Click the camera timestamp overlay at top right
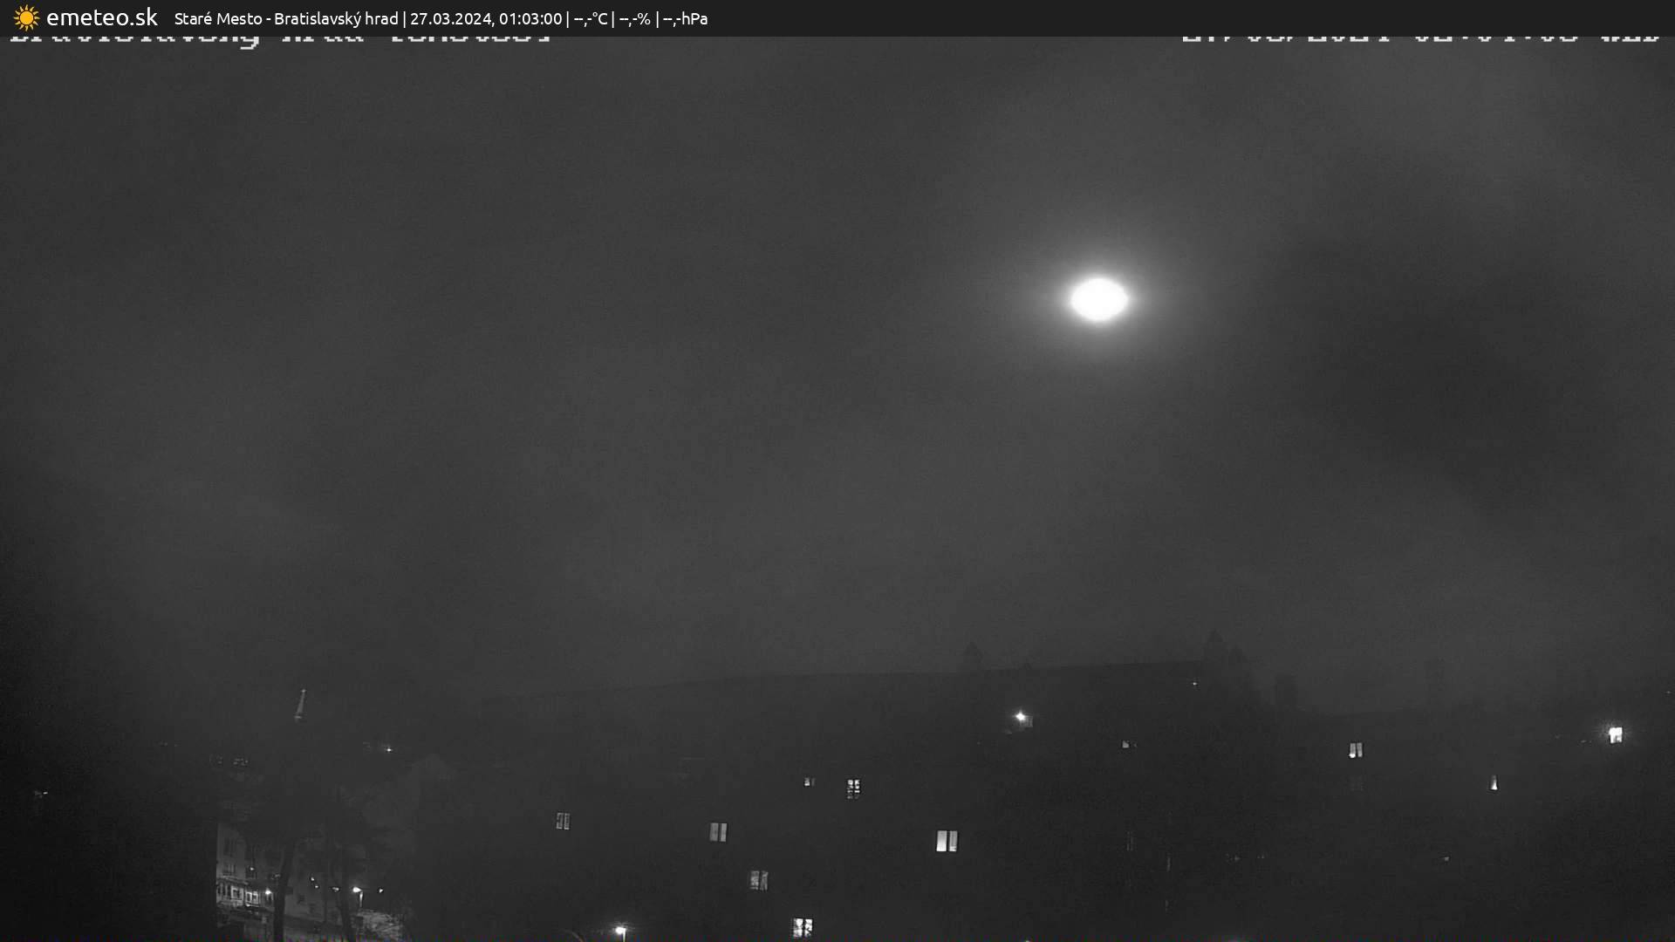The image size is (1675, 942). click(1419, 38)
